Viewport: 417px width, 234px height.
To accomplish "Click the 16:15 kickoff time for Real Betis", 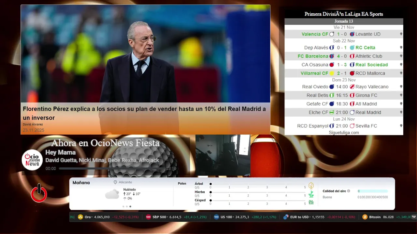I will point(342,95).
